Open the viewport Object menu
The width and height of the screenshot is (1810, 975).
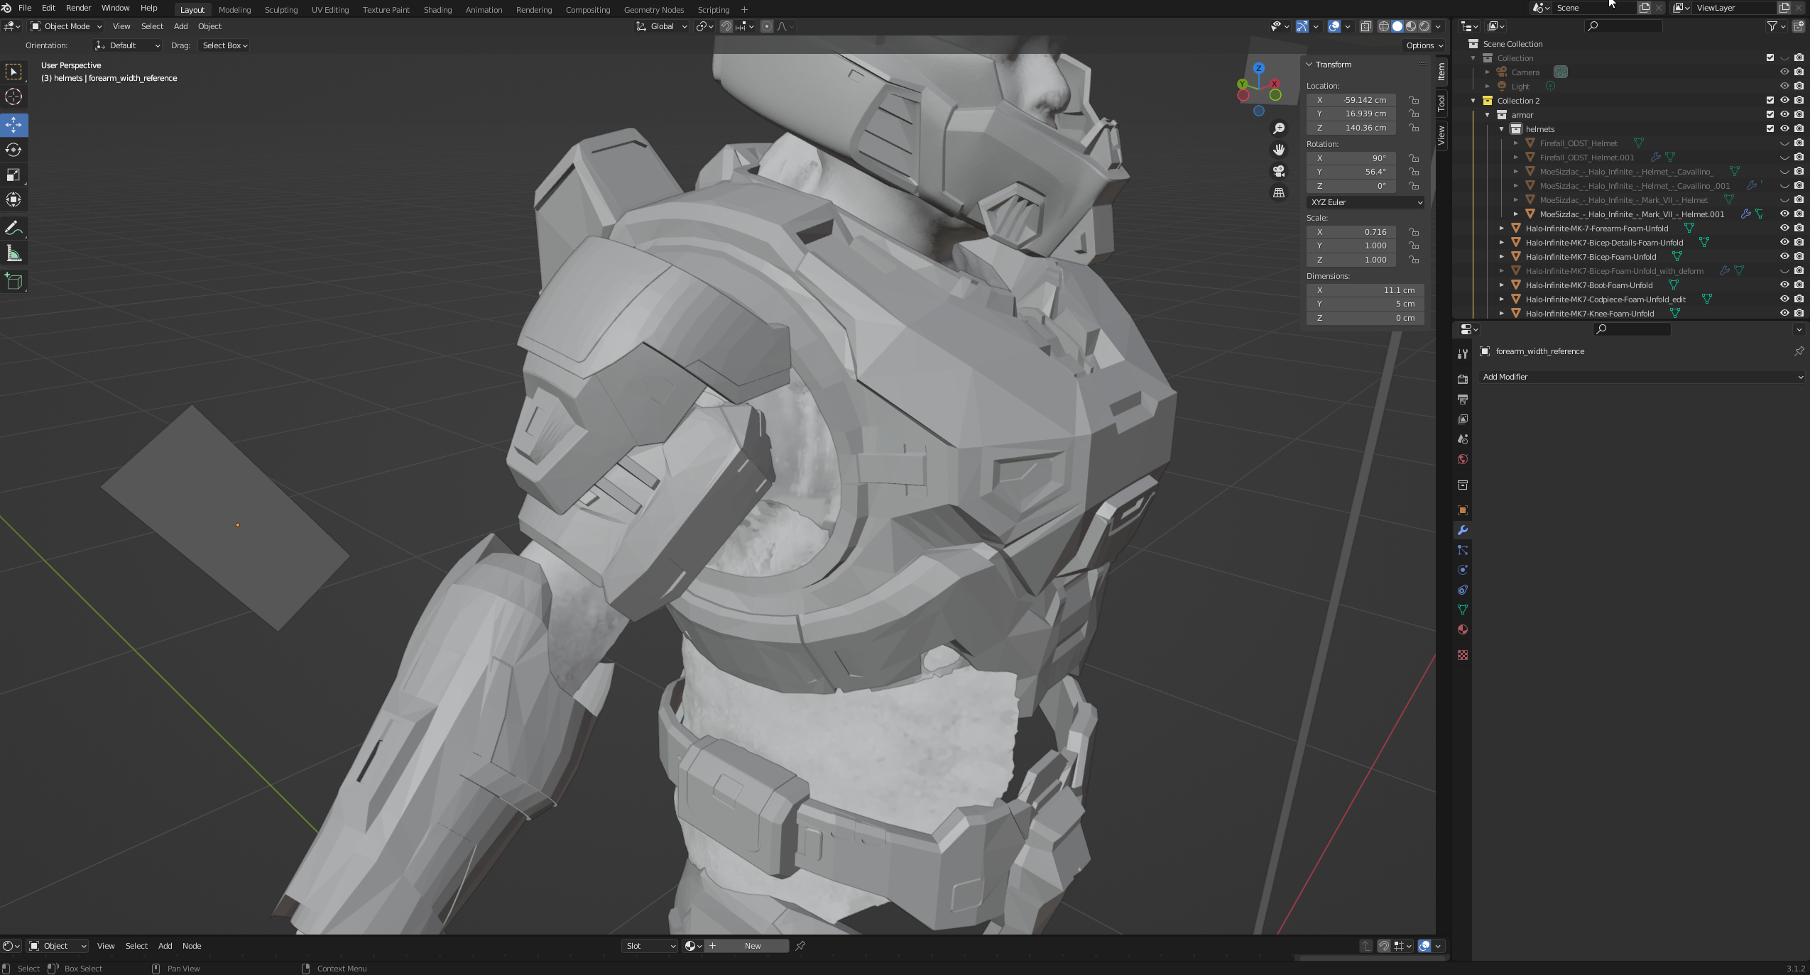click(209, 26)
